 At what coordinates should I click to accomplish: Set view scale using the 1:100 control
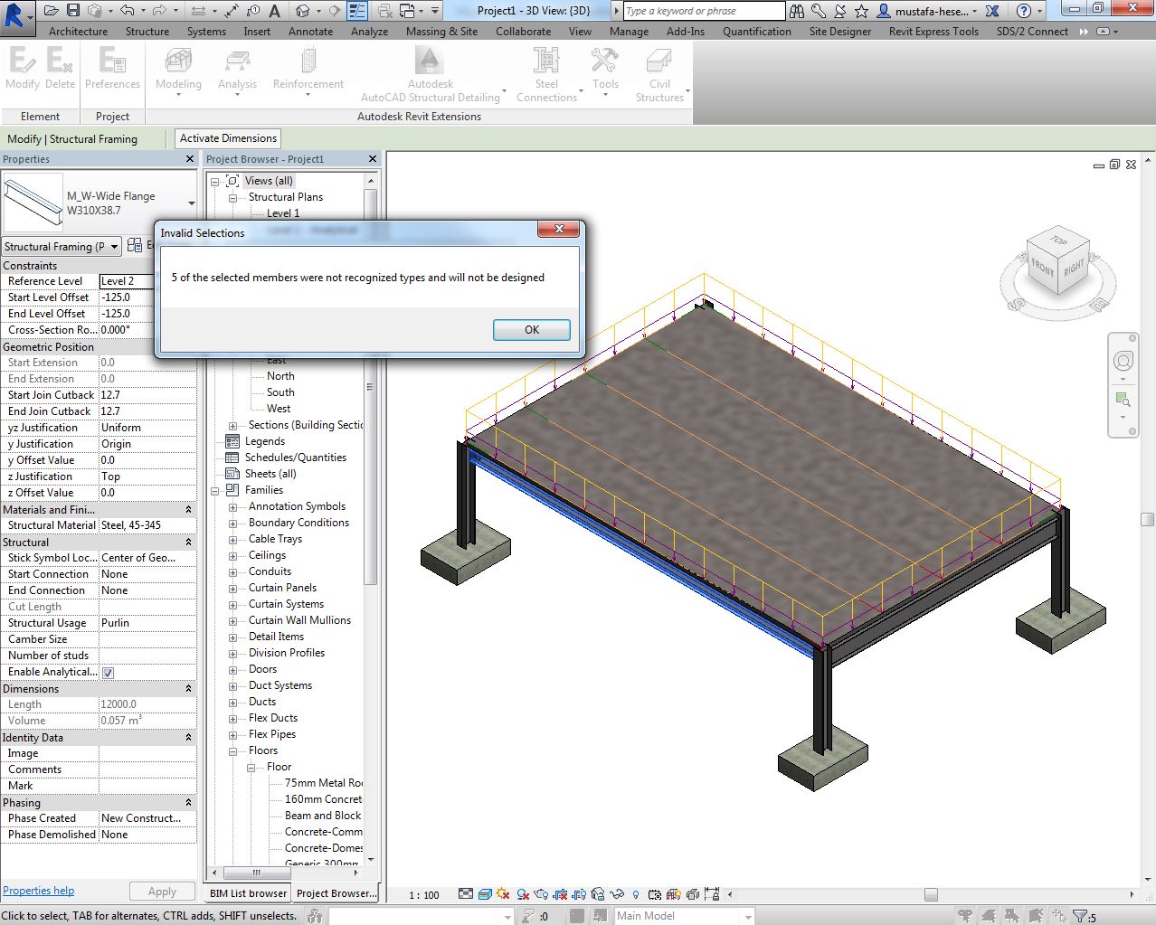click(x=423, y=893)
